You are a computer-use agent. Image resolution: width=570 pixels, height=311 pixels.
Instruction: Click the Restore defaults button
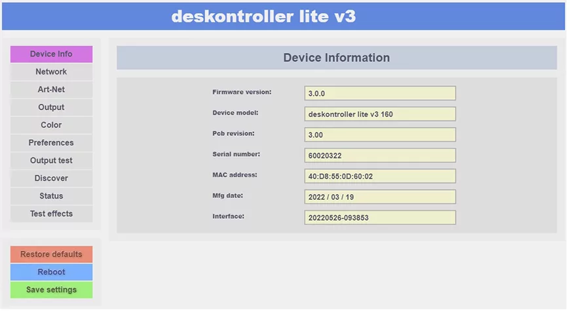coord(51,254)
